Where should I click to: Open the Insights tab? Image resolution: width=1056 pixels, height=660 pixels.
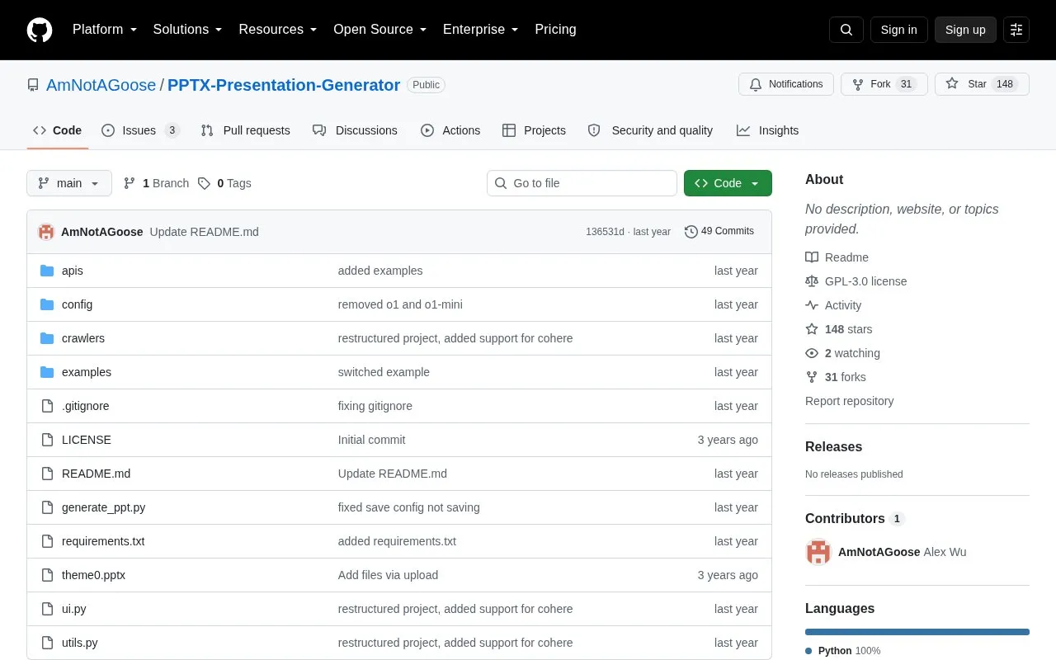click(x=767, y=130)
